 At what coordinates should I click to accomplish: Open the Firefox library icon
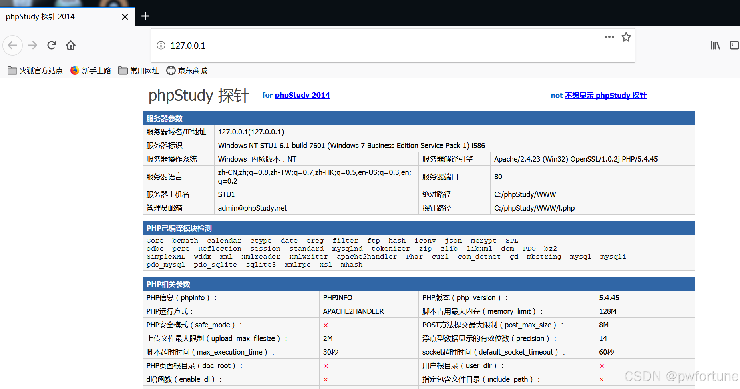[715, 45]
